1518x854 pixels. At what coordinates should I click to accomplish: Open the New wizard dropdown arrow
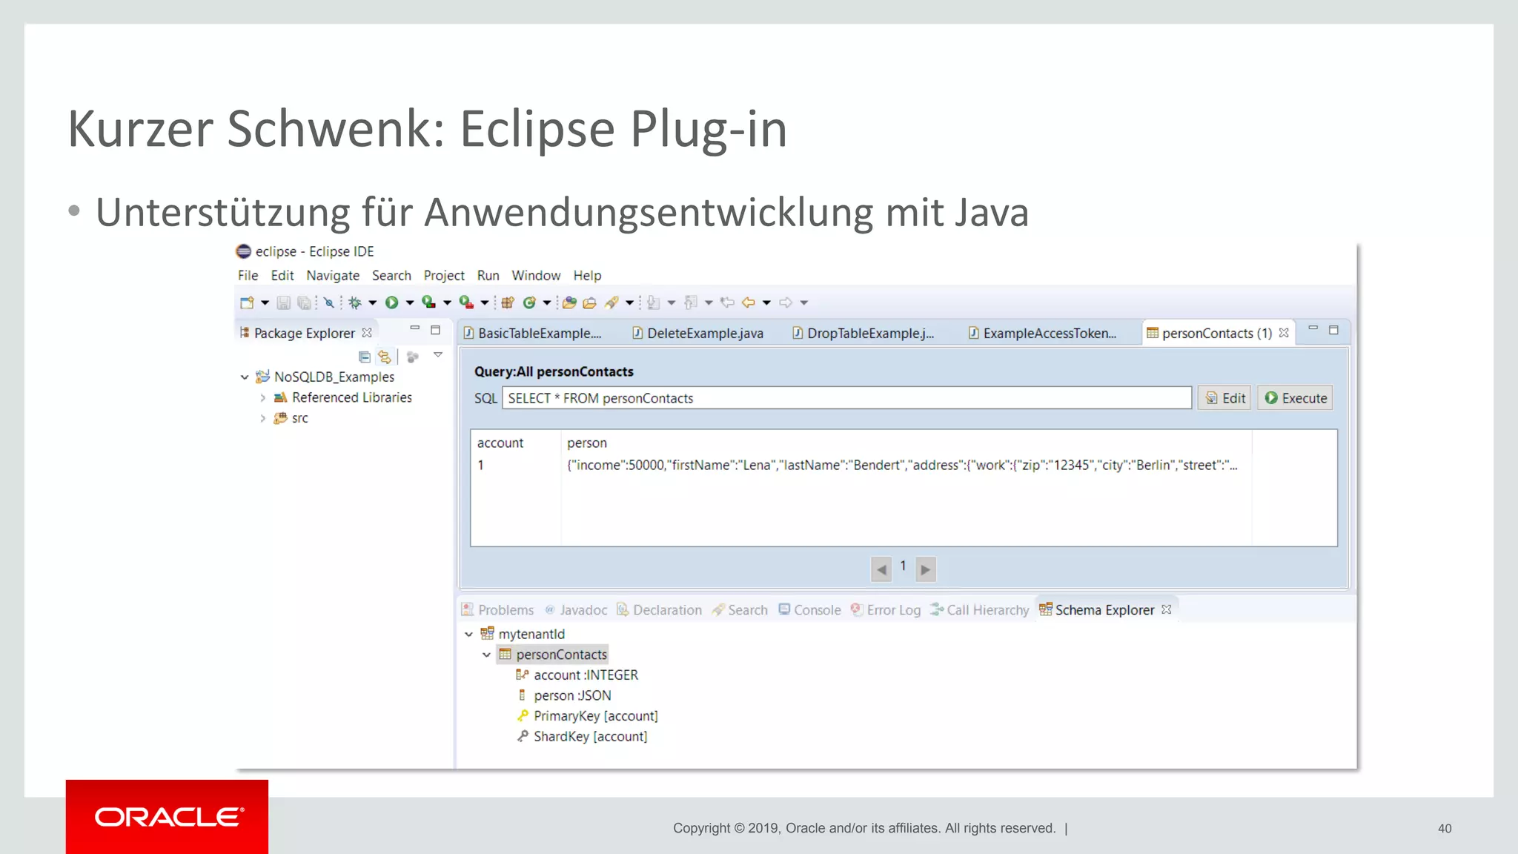[265, 302]
